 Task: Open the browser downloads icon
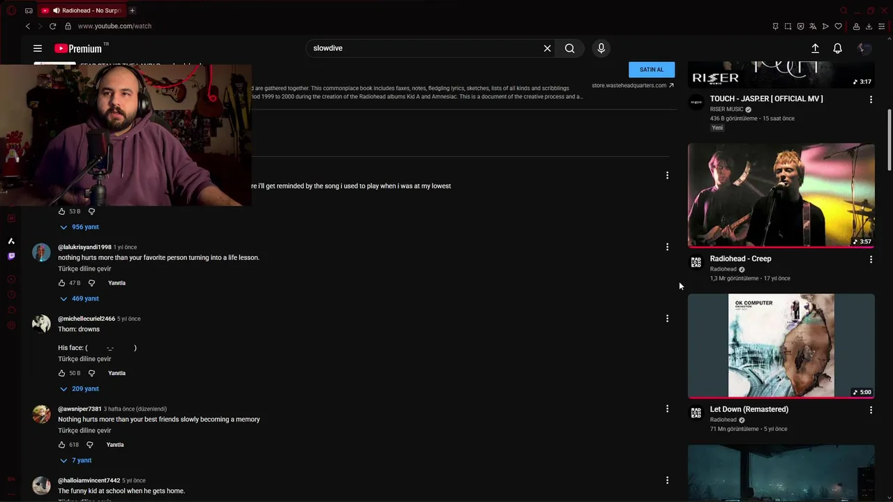pyautogui.click(x=869, y=26)
